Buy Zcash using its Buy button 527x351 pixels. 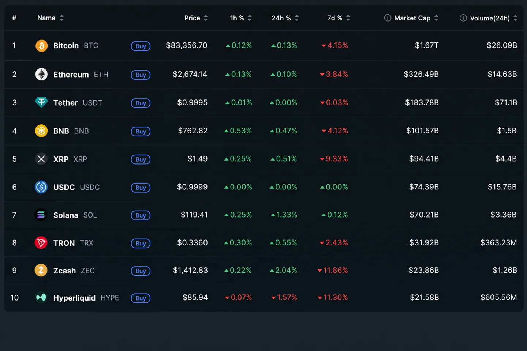coord(141,271)
